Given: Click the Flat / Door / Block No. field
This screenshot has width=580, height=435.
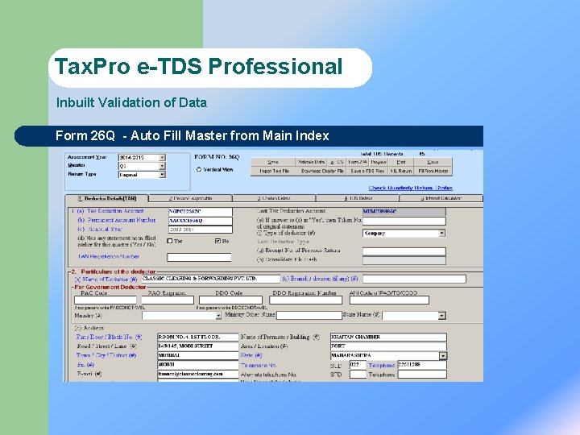Looking at the screenshot, I should coord(198,337).
